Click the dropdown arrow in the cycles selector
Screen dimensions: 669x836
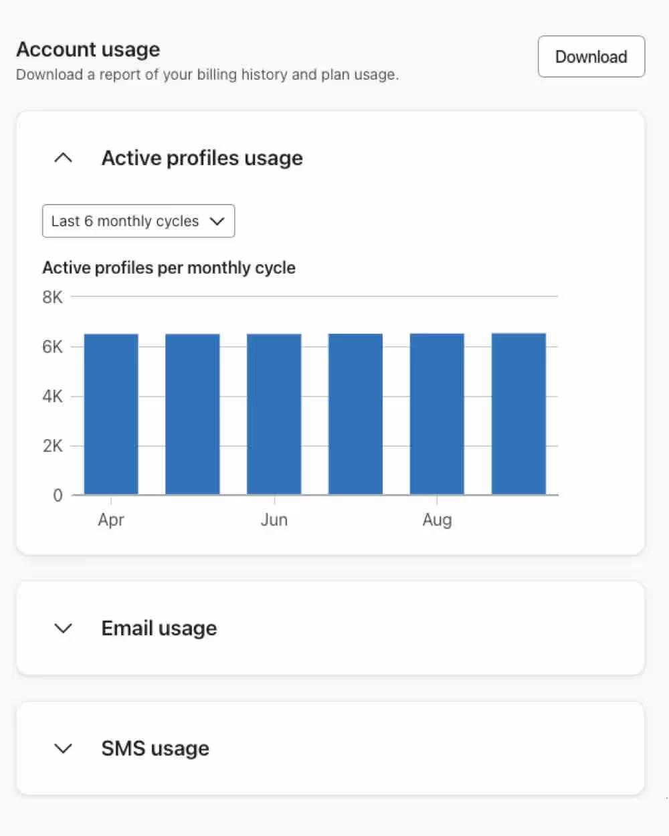217,221
